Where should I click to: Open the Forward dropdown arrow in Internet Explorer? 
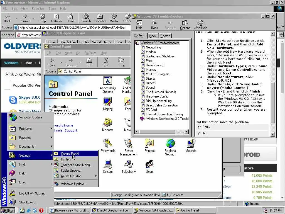(x=34, y=18)
